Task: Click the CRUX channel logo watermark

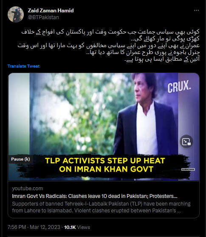Action: tap(179, 87)
